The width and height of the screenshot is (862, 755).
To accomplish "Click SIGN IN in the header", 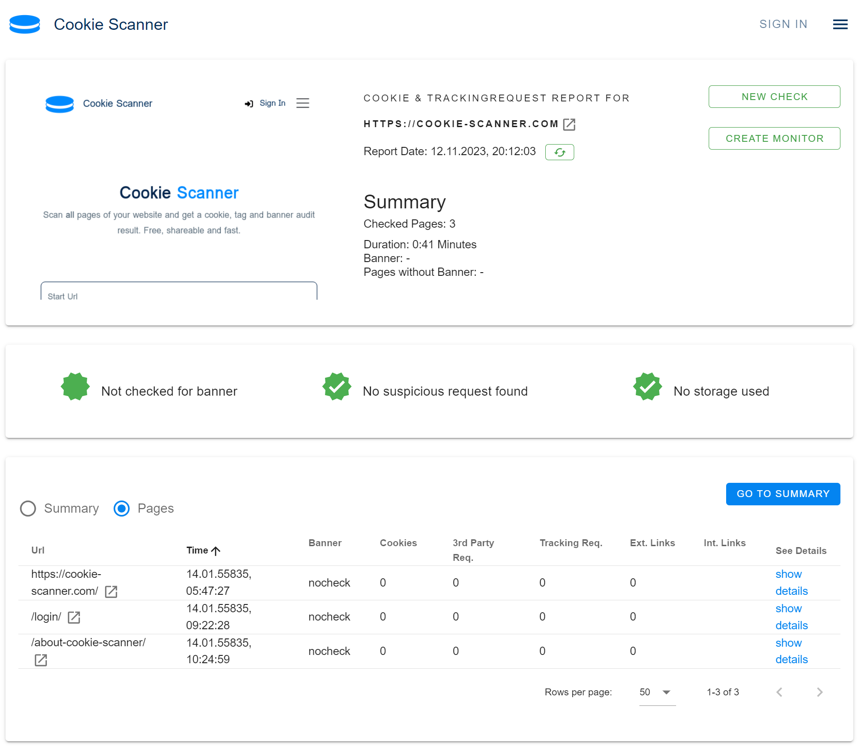I will click(784, 24).
